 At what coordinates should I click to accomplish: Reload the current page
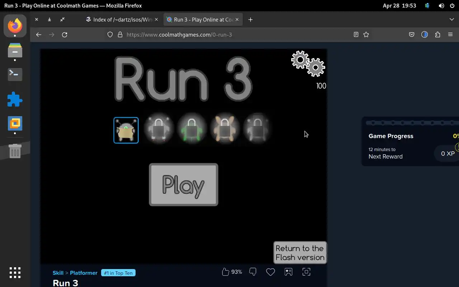(65, 35)
